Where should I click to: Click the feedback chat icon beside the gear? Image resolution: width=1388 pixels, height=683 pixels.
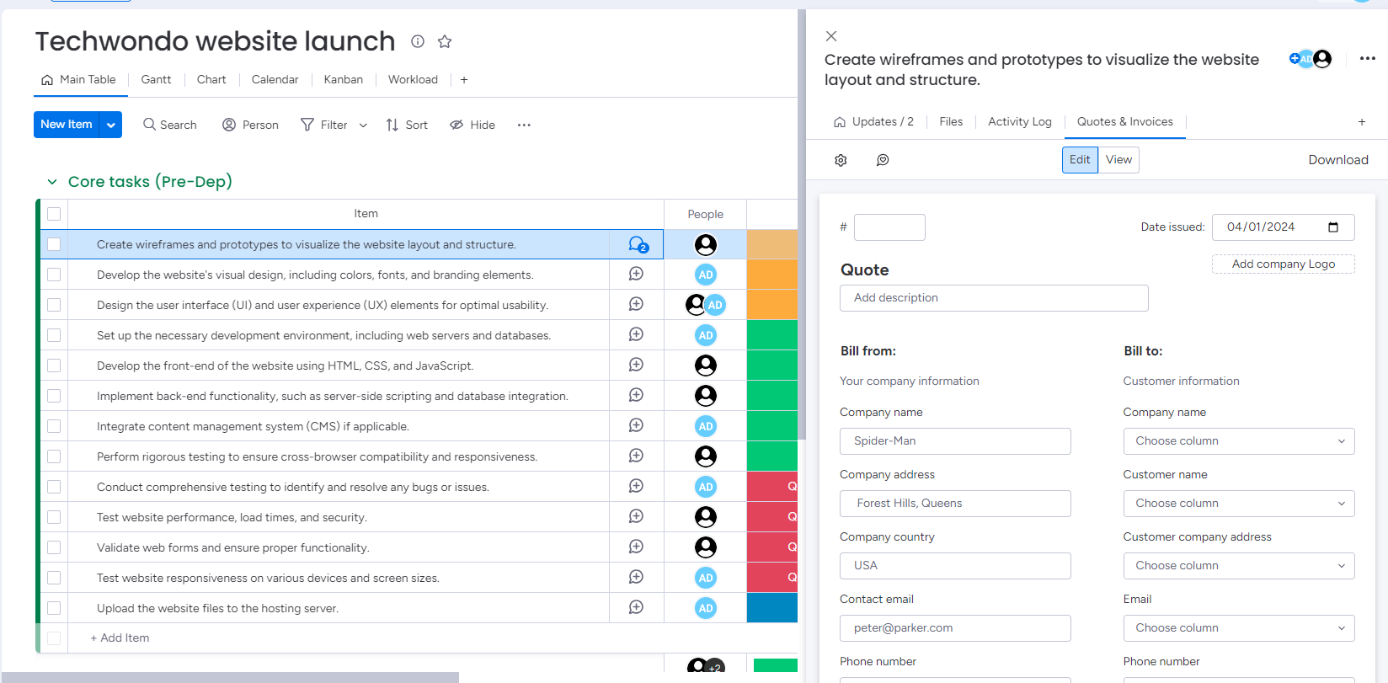tap(883, 160)
